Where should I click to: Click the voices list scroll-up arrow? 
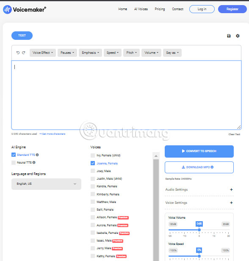click(x=156, y=156)
